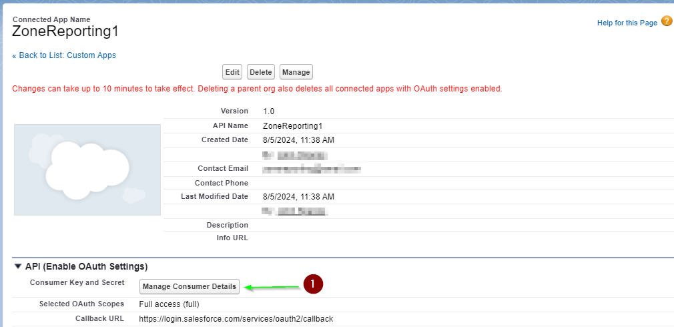Click the cloud logo image thumbnail
674x327 pixels.
tap(87, 170)
